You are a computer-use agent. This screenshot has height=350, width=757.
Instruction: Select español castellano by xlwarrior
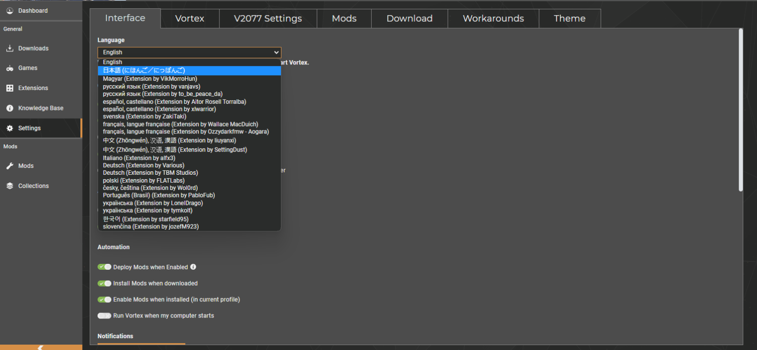click(x=158, y=109)
